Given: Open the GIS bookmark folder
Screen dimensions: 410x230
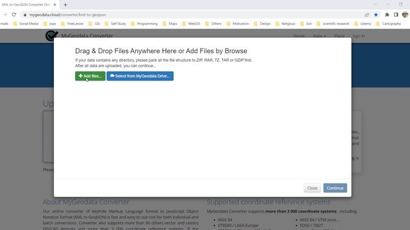Looking at the screenshot, I should pos(94,24).
